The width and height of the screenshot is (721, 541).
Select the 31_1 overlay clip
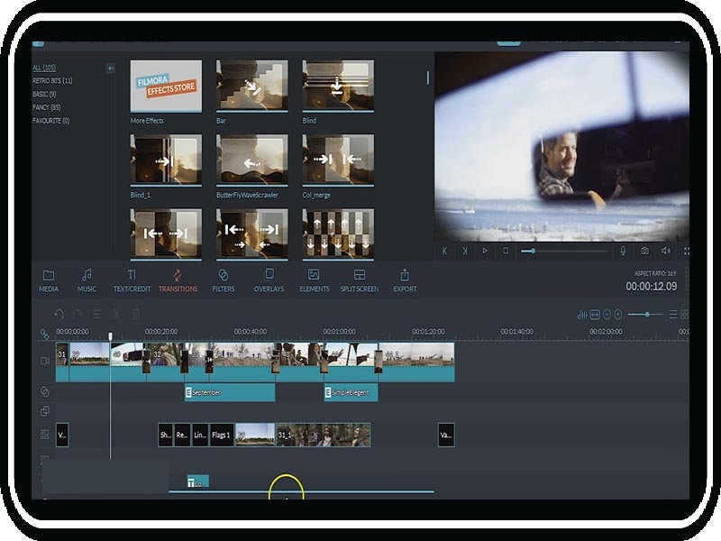click(324, 435)
